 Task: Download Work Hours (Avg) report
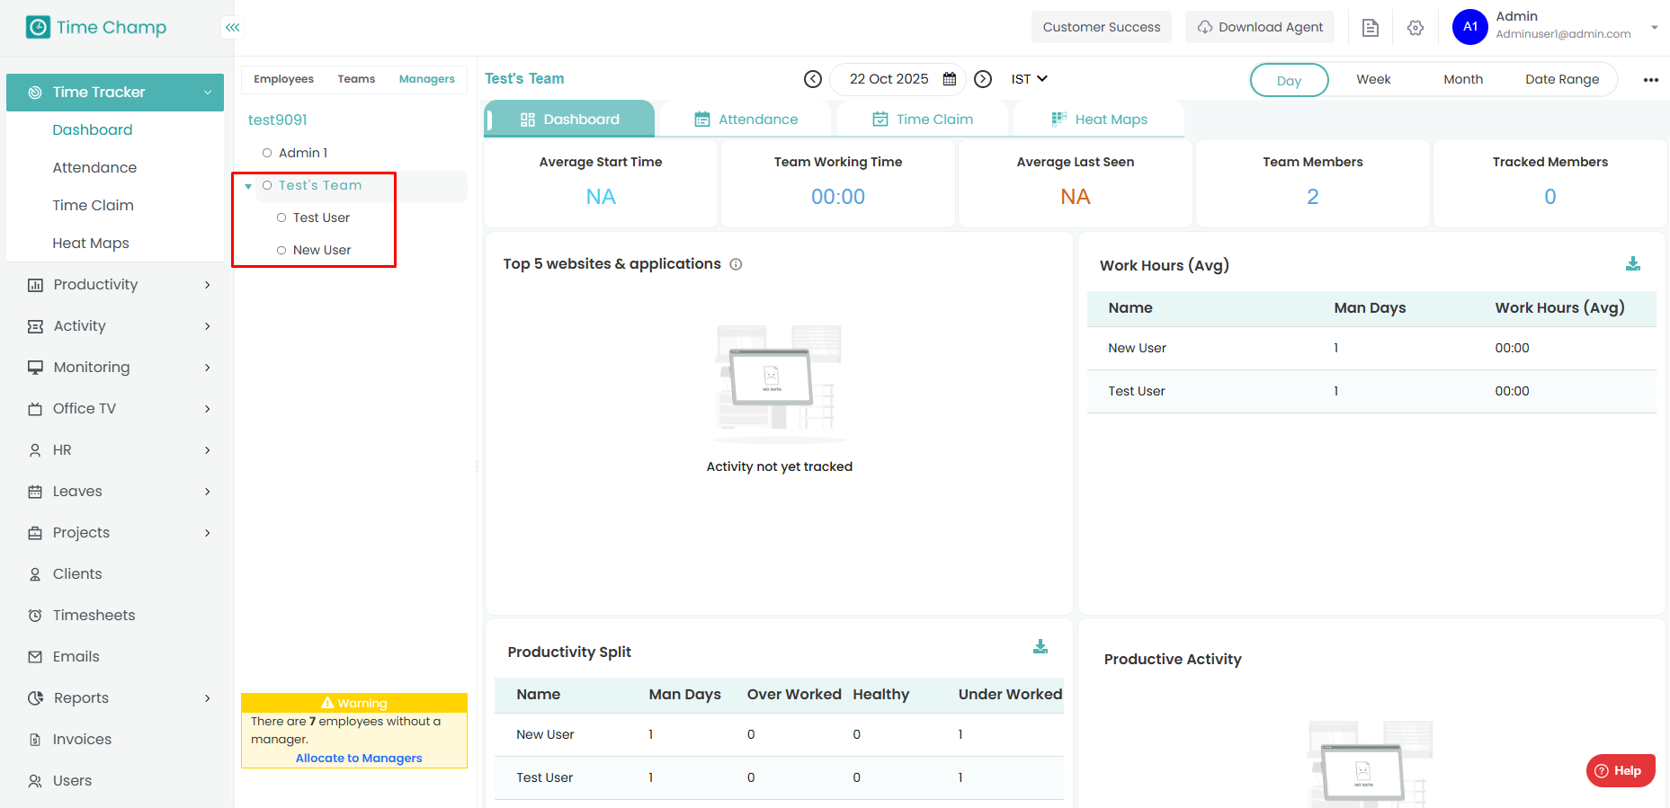[x=1633, y=264]
